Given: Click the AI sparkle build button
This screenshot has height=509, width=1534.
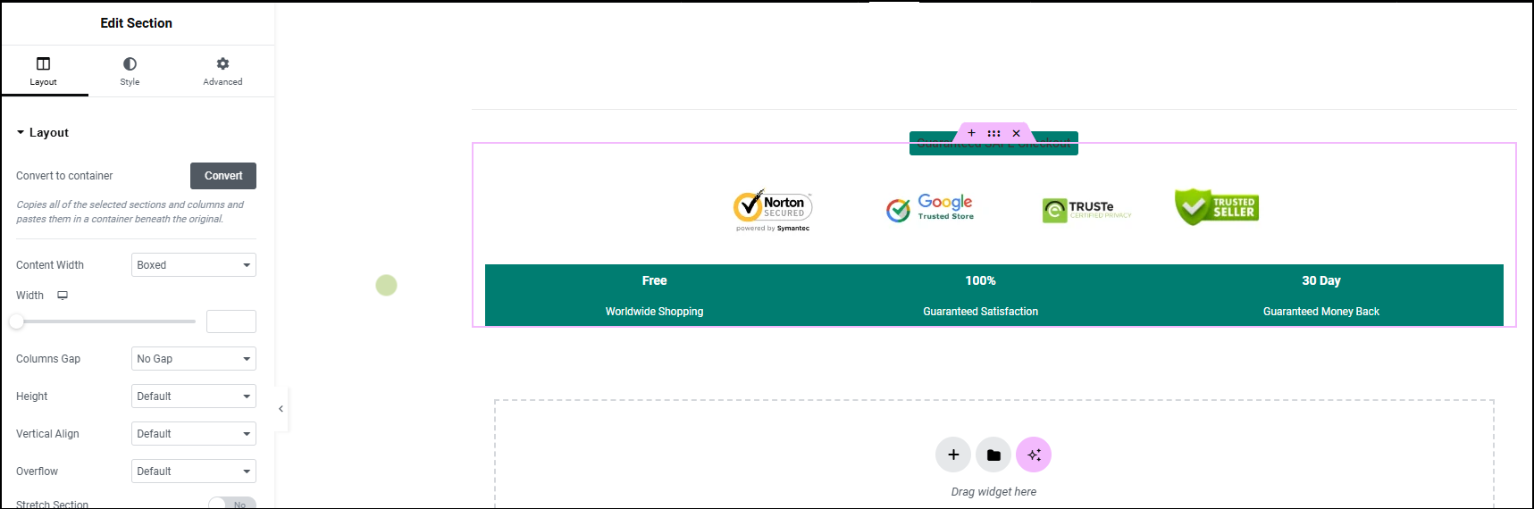Looking at the screenshot, I should (x=1034, y=455).
